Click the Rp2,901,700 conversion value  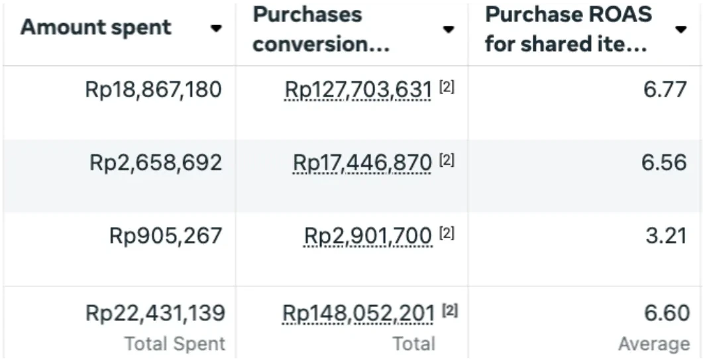tap(368, 235)
